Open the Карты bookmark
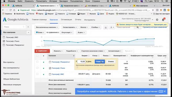 click(40, 14)
